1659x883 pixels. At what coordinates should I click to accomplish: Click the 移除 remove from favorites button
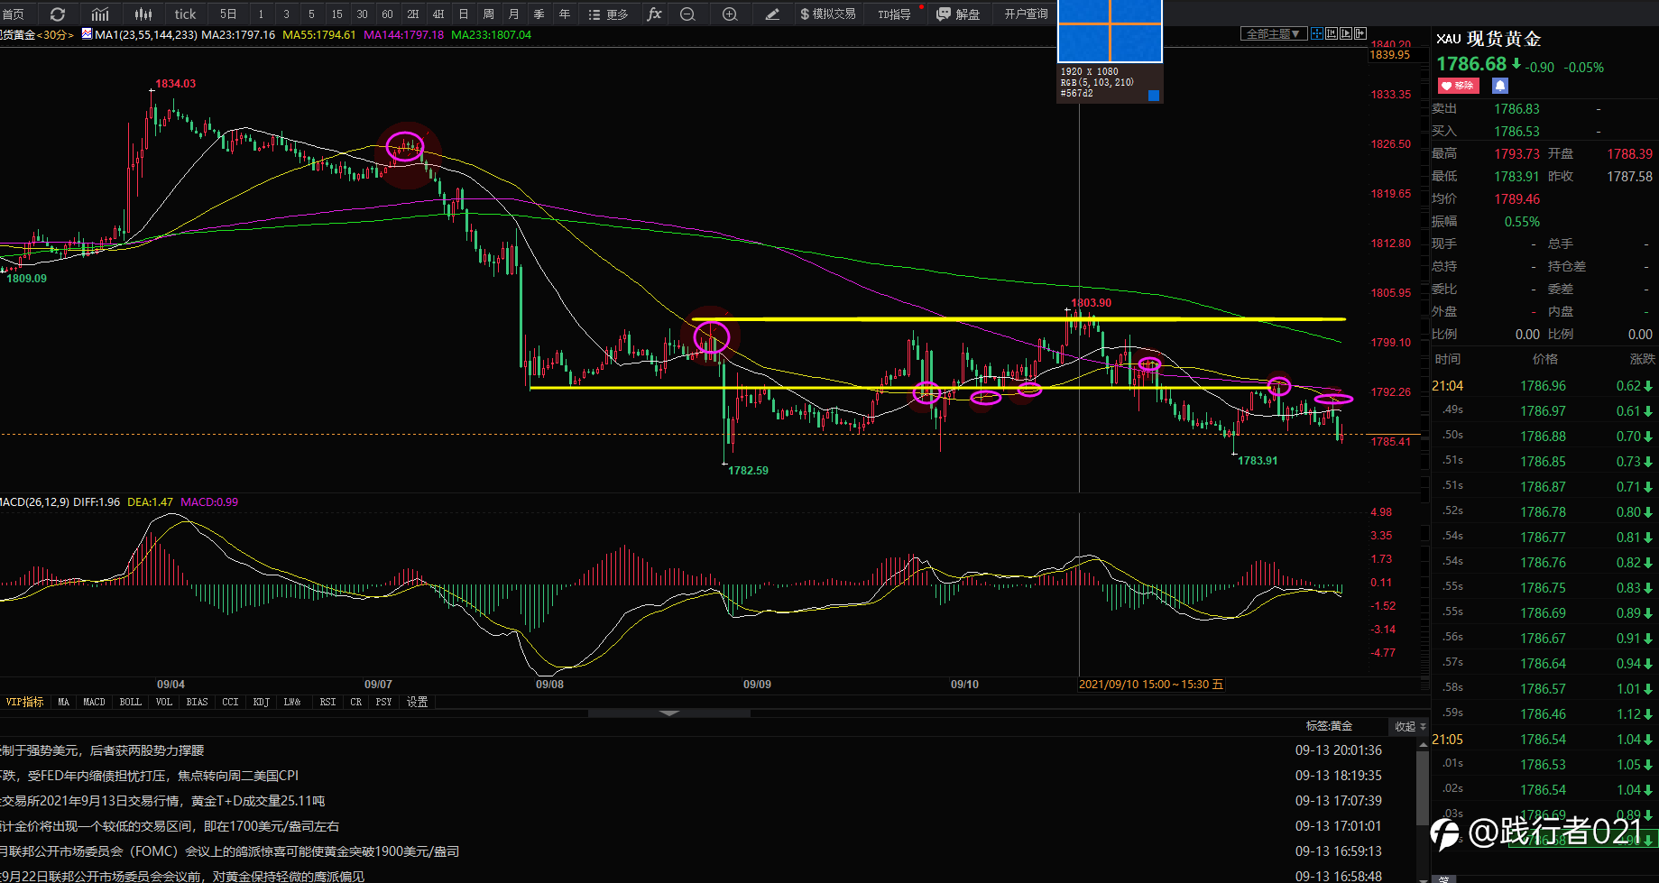pos(1458,86)
